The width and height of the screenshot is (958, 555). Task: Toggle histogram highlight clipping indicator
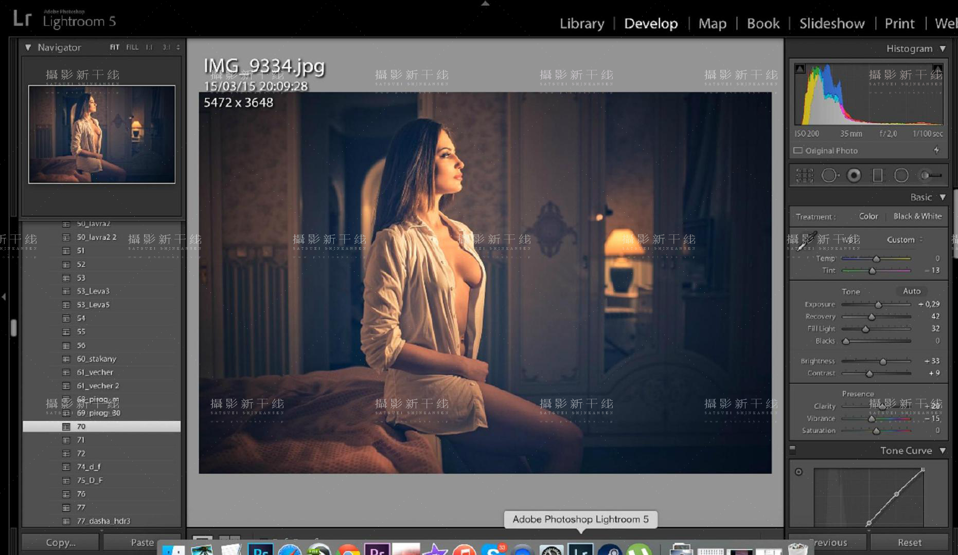tap(937, 68)
